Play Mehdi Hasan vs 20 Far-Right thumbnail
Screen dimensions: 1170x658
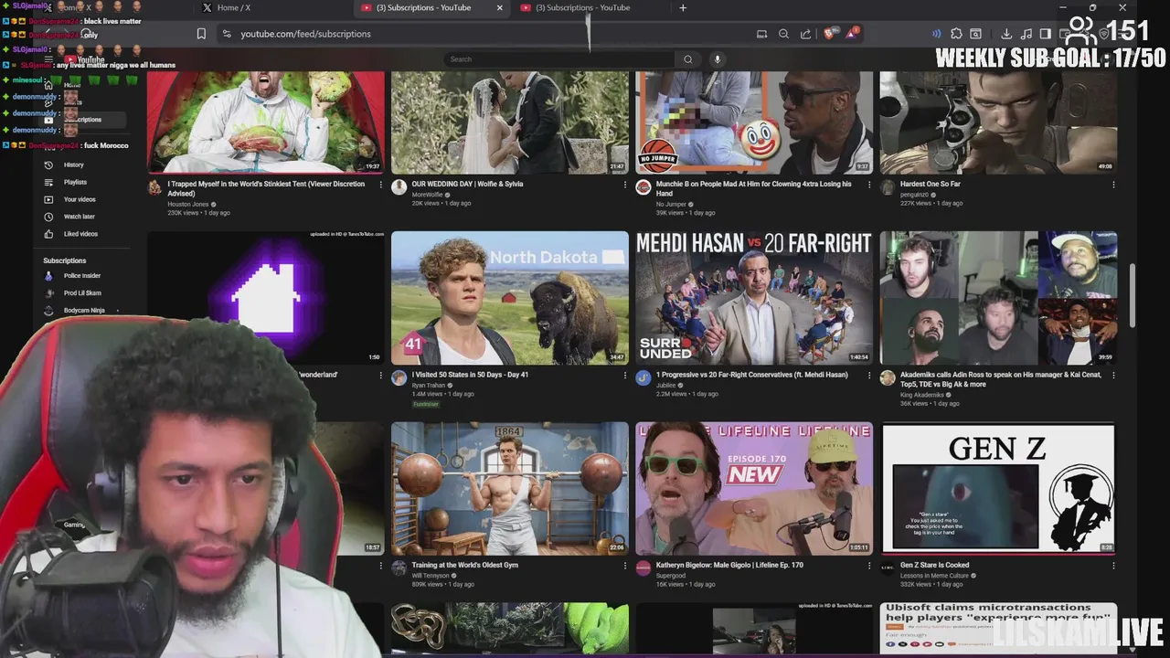tap(754, 298)
